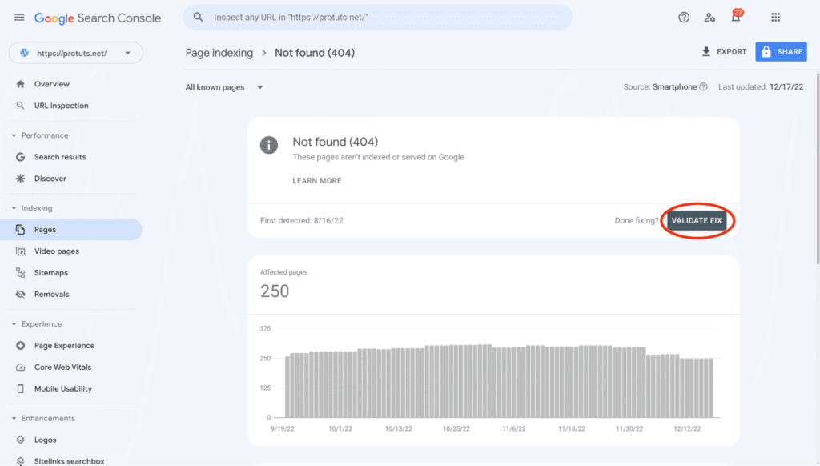Click the Learn More link
The image size is (820, 466).
point(317,181)
